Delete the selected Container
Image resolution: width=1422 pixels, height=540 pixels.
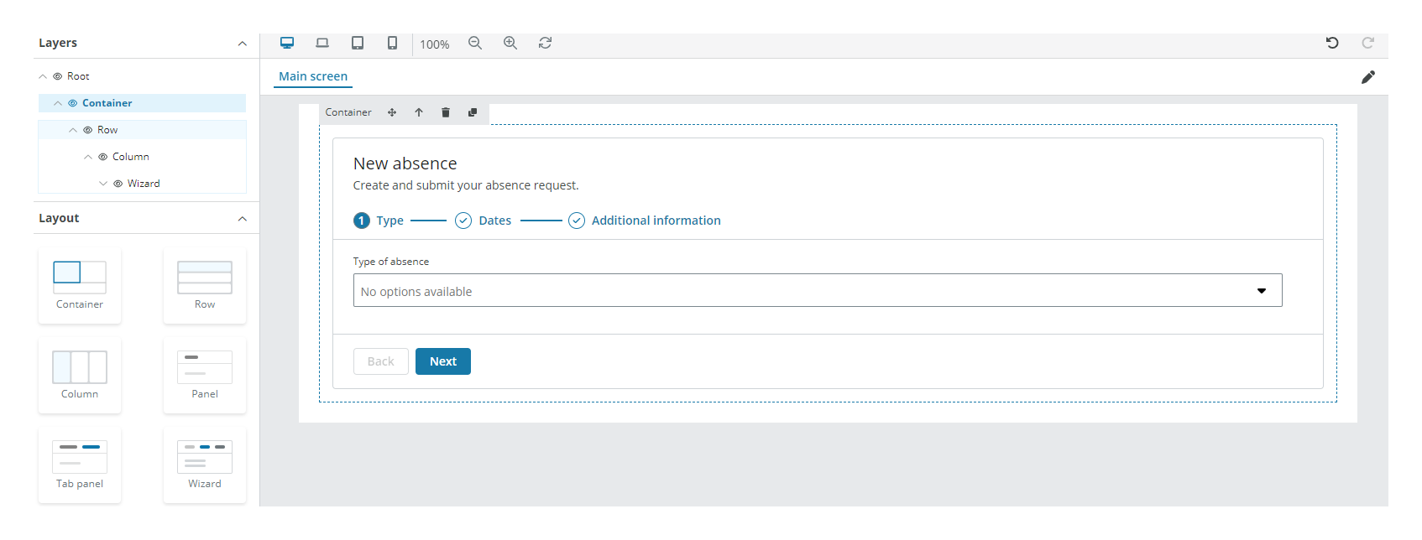446,112
